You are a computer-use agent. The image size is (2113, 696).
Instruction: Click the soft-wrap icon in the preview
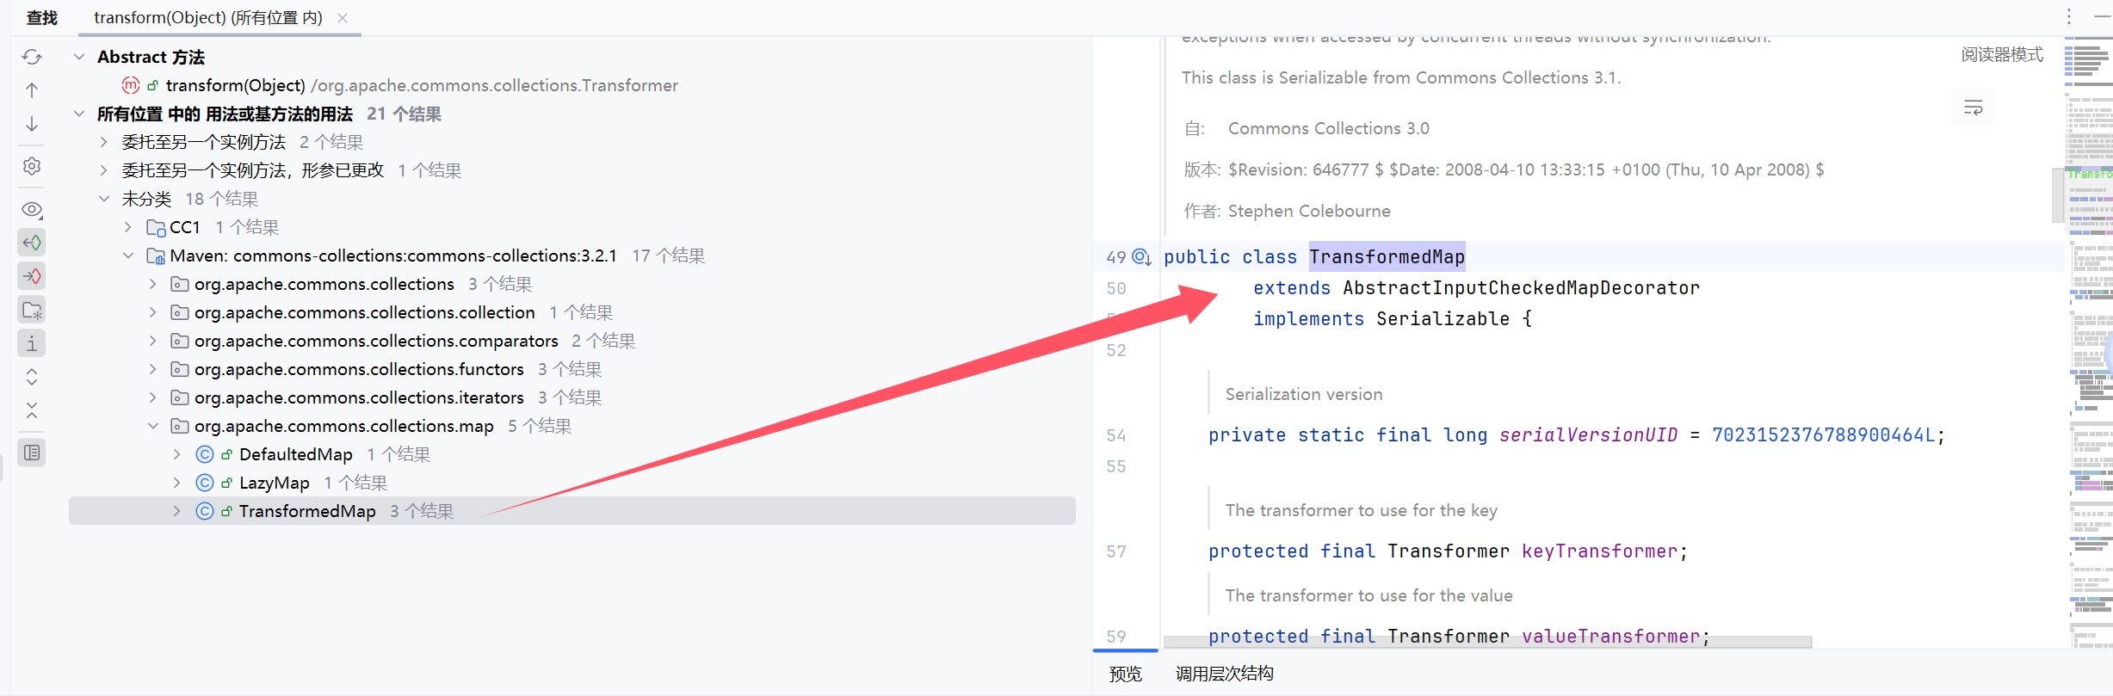[1973, 108]
